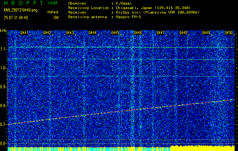Click the 0.6 frequency axis label
This screenshot has height=151, width=238.
pyautogui.click(x=3, y=143)
